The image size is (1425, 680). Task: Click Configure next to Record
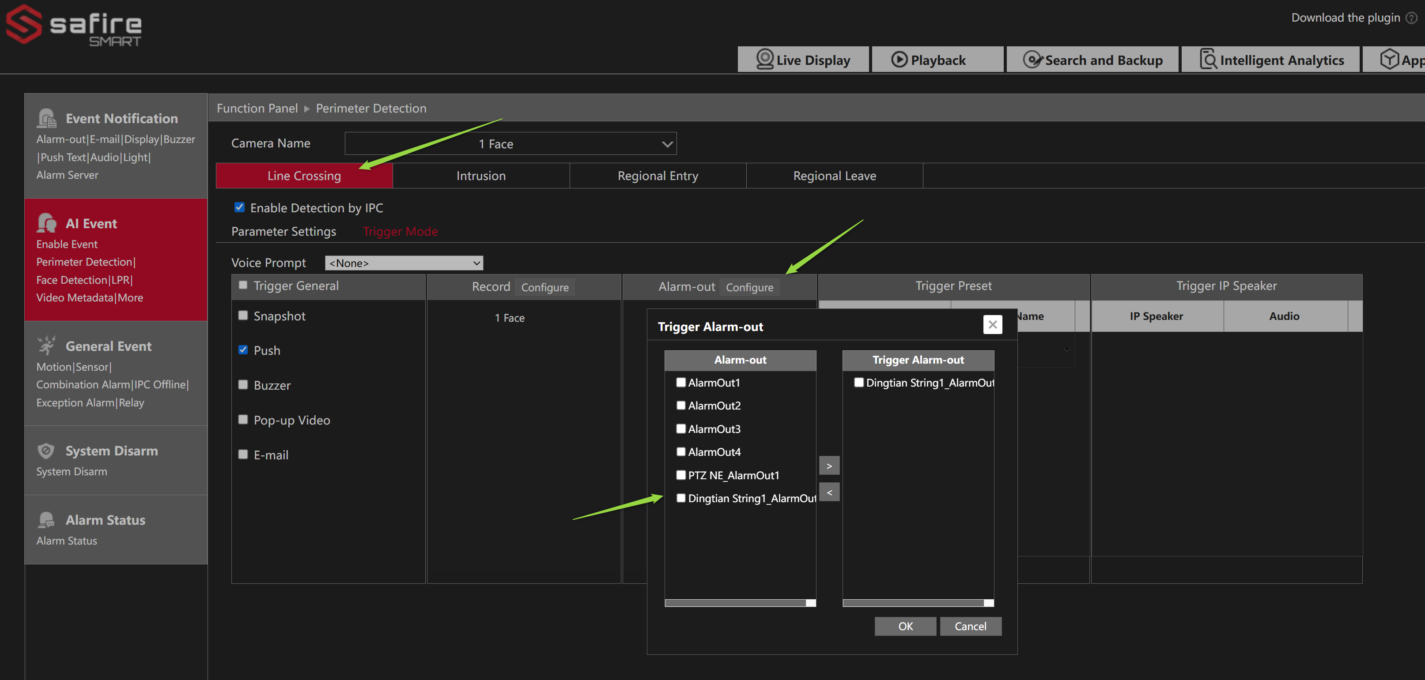click(x=545, y=287)
